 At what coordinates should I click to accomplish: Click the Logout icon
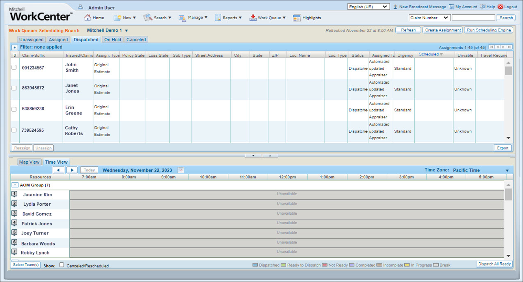(501, 7)
